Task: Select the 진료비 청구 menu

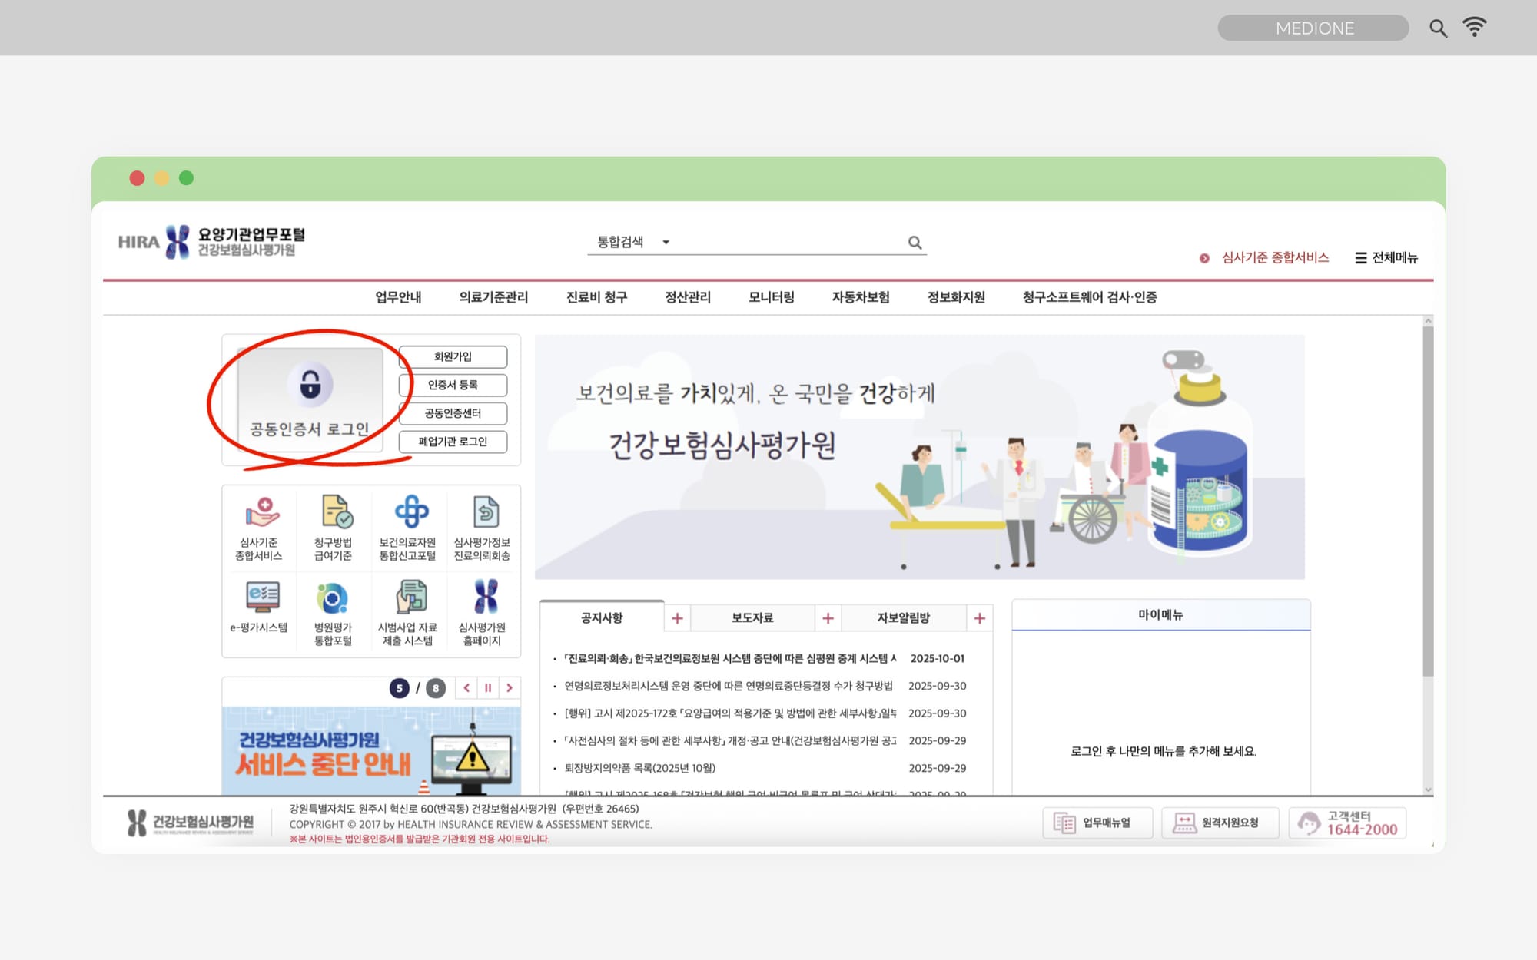Action: [596, 297]
